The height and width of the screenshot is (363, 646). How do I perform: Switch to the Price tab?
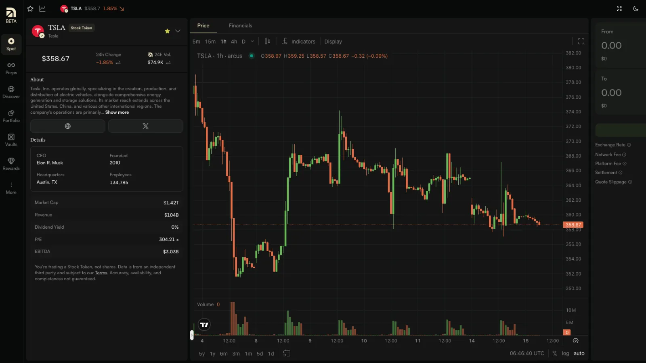pos(203,26)
